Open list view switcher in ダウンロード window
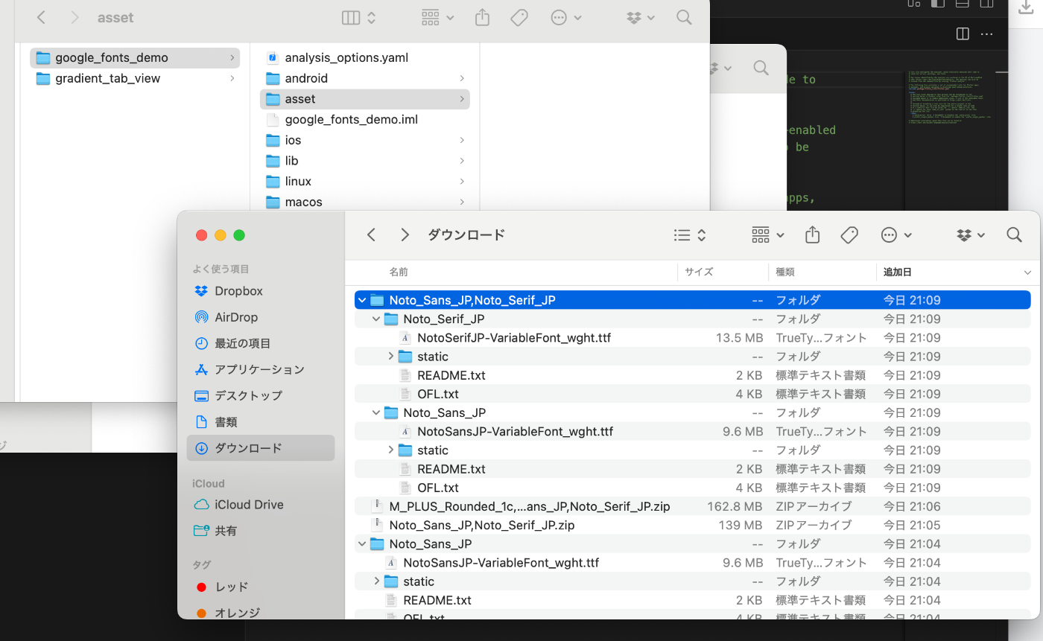The width and height of the screenshot is (1043, 641). coord(690,235)
